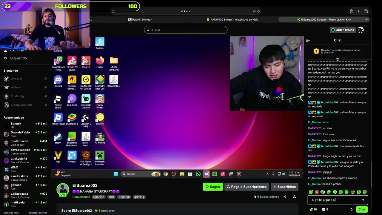Toggle the muted bell next to Wefere
The image size is (382, 215).
pyautogui.click(x=46, y=87)
